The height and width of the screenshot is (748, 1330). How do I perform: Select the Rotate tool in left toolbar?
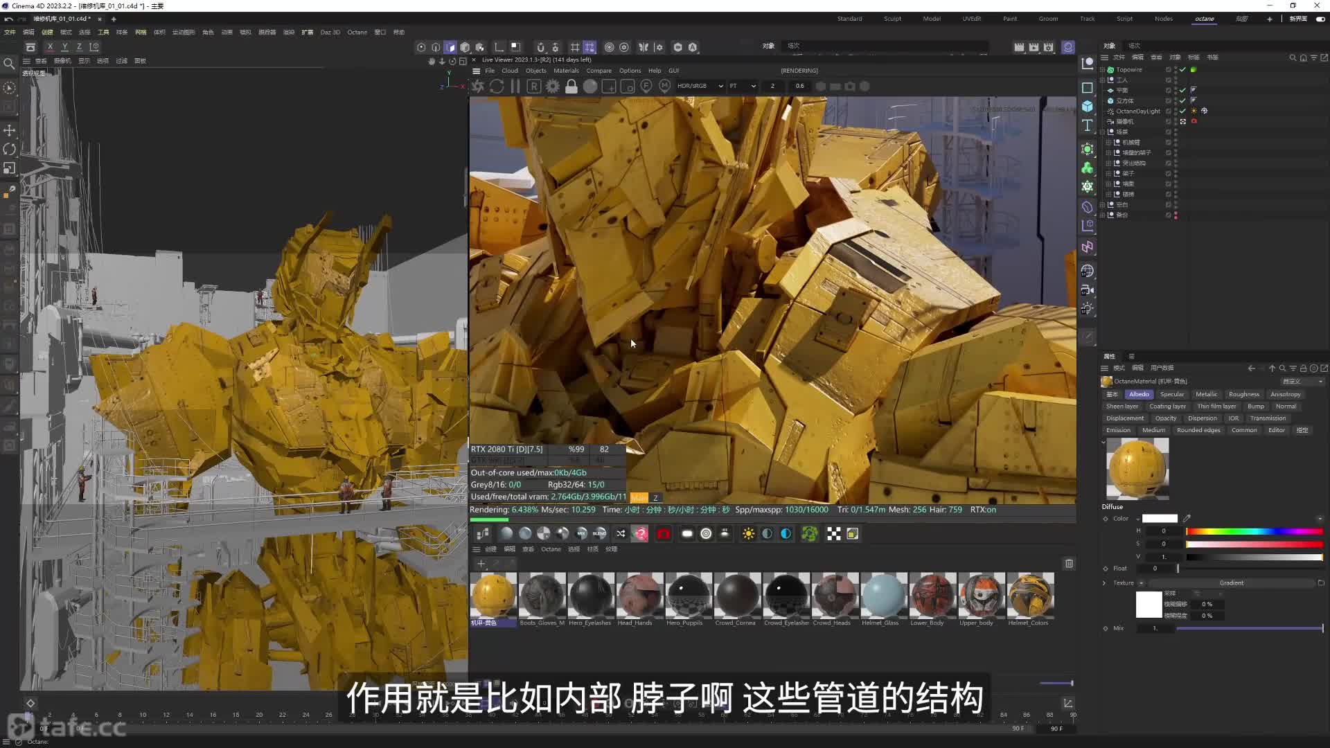(x=10, y=149)
